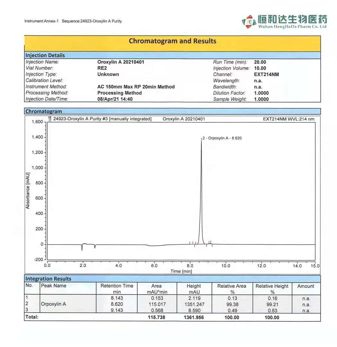Select relative area '0.49' for peak 3
The width and height of the screenshot is (337, 347).
[232, 310]
